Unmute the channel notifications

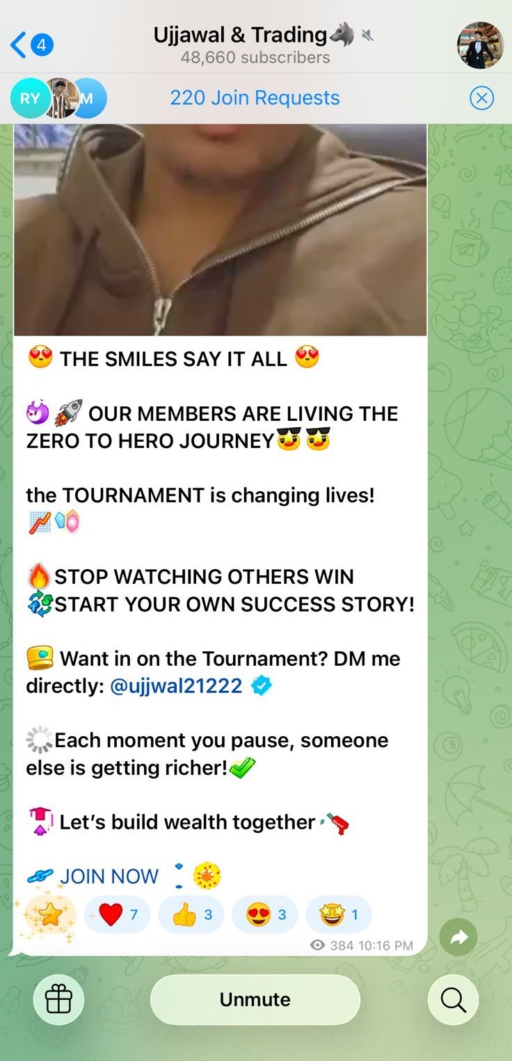pyautogui.click(x=255, y=1000)
